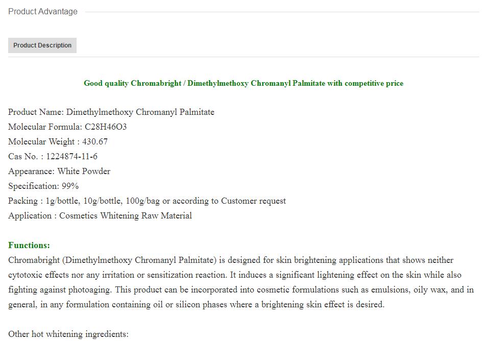Click the 99% specification value
The width and height of the screenshot is (485, 341).
tap(70, 186)
